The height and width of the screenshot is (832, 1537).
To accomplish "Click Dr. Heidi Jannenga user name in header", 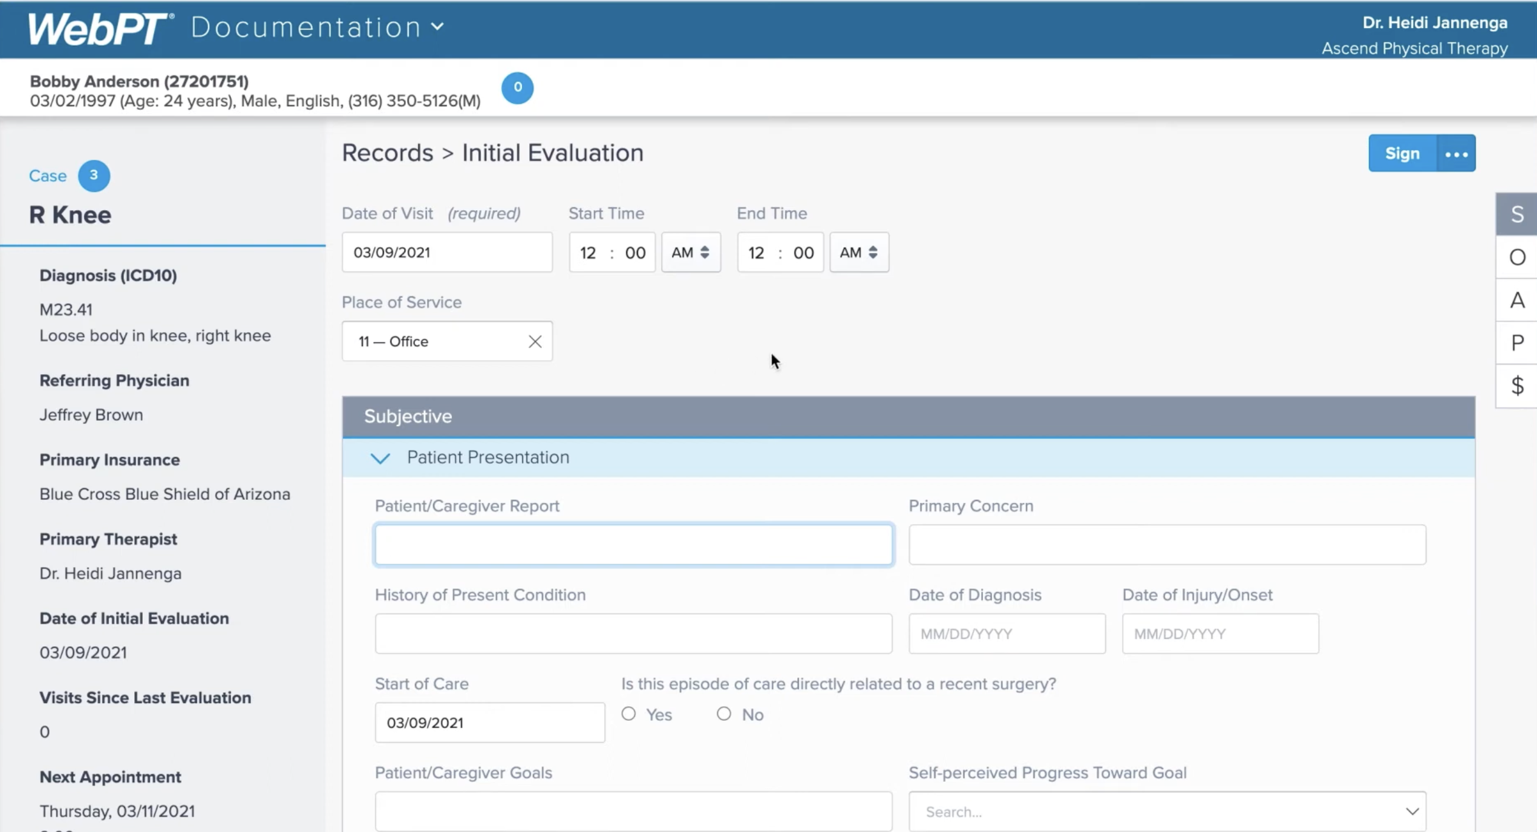I will 1434,22.
